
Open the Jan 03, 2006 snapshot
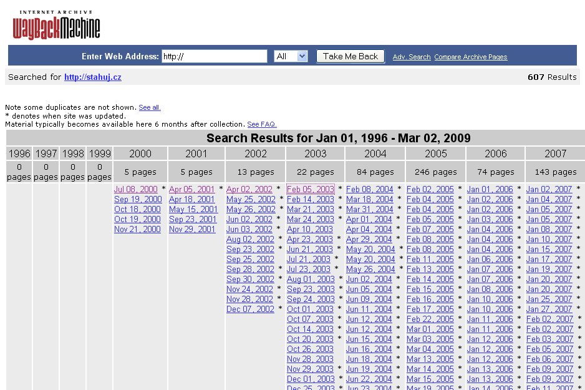tap(490, 220)
